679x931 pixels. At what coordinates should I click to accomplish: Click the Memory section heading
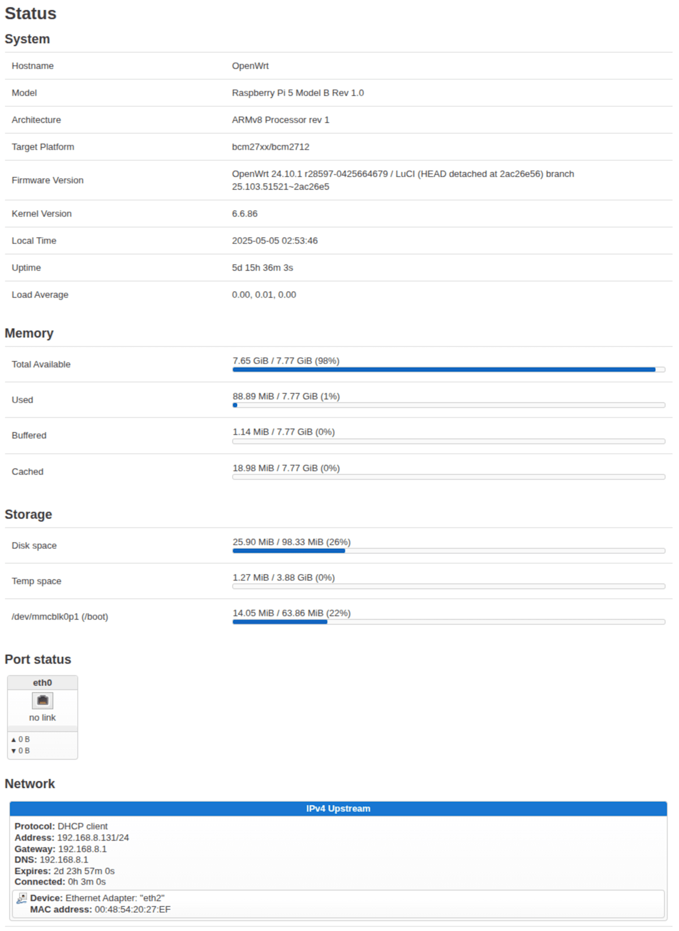(x=29, y=334)
